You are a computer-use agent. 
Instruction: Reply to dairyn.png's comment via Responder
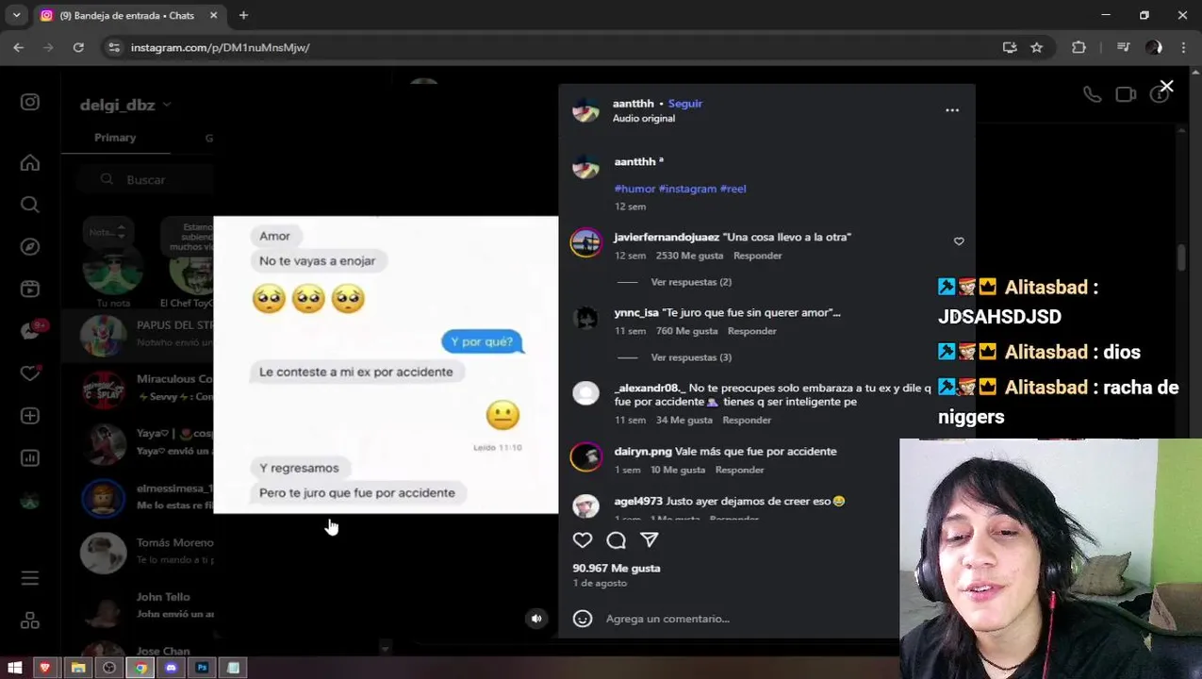739,470
